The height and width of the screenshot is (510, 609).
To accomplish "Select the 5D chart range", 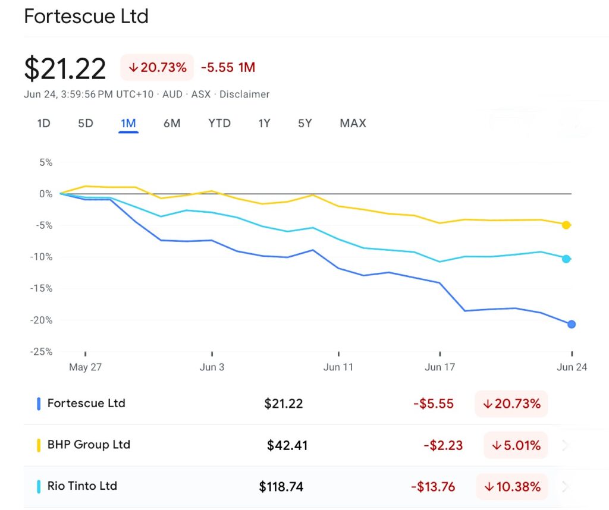I will pyautogui.click(x=86, y=124).
